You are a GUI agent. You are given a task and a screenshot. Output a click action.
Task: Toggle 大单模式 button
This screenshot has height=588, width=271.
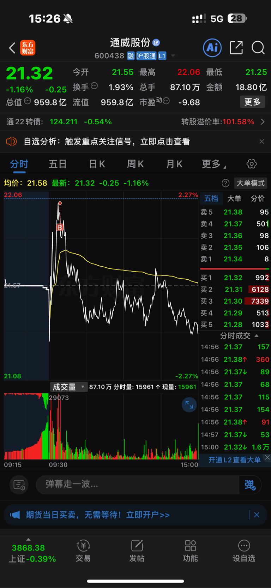point(251,183)
